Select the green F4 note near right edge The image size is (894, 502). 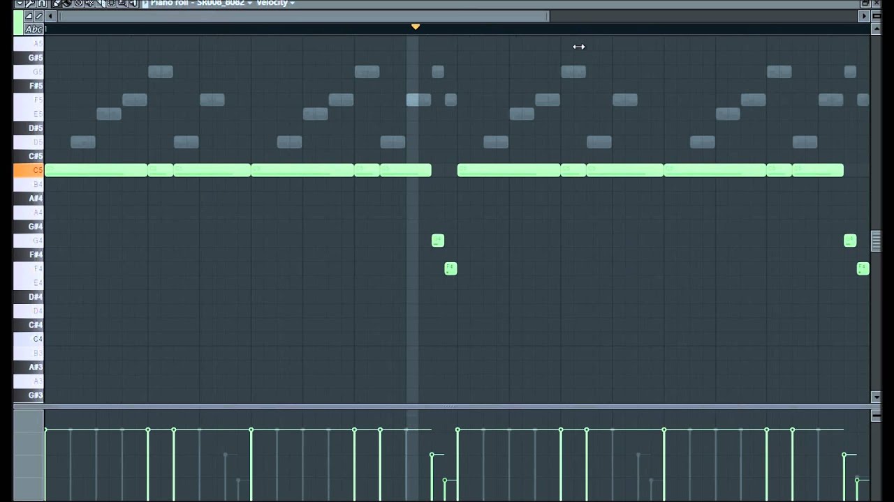click(863, 268)
